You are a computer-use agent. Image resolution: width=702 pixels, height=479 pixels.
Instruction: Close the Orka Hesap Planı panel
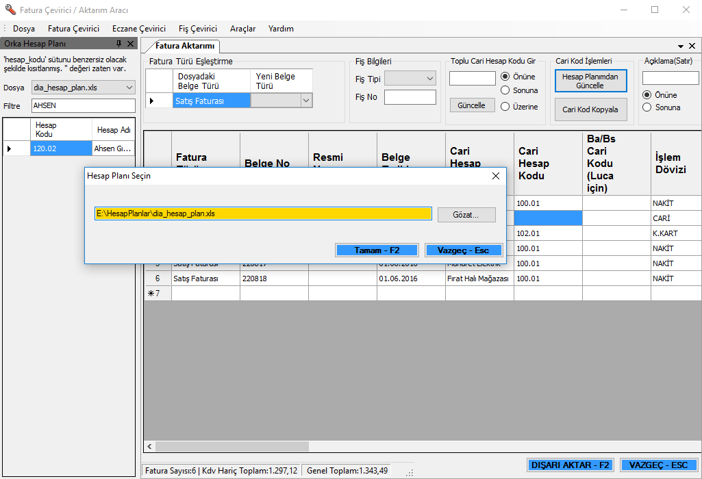pyautogui.click(x=130, y=43)
